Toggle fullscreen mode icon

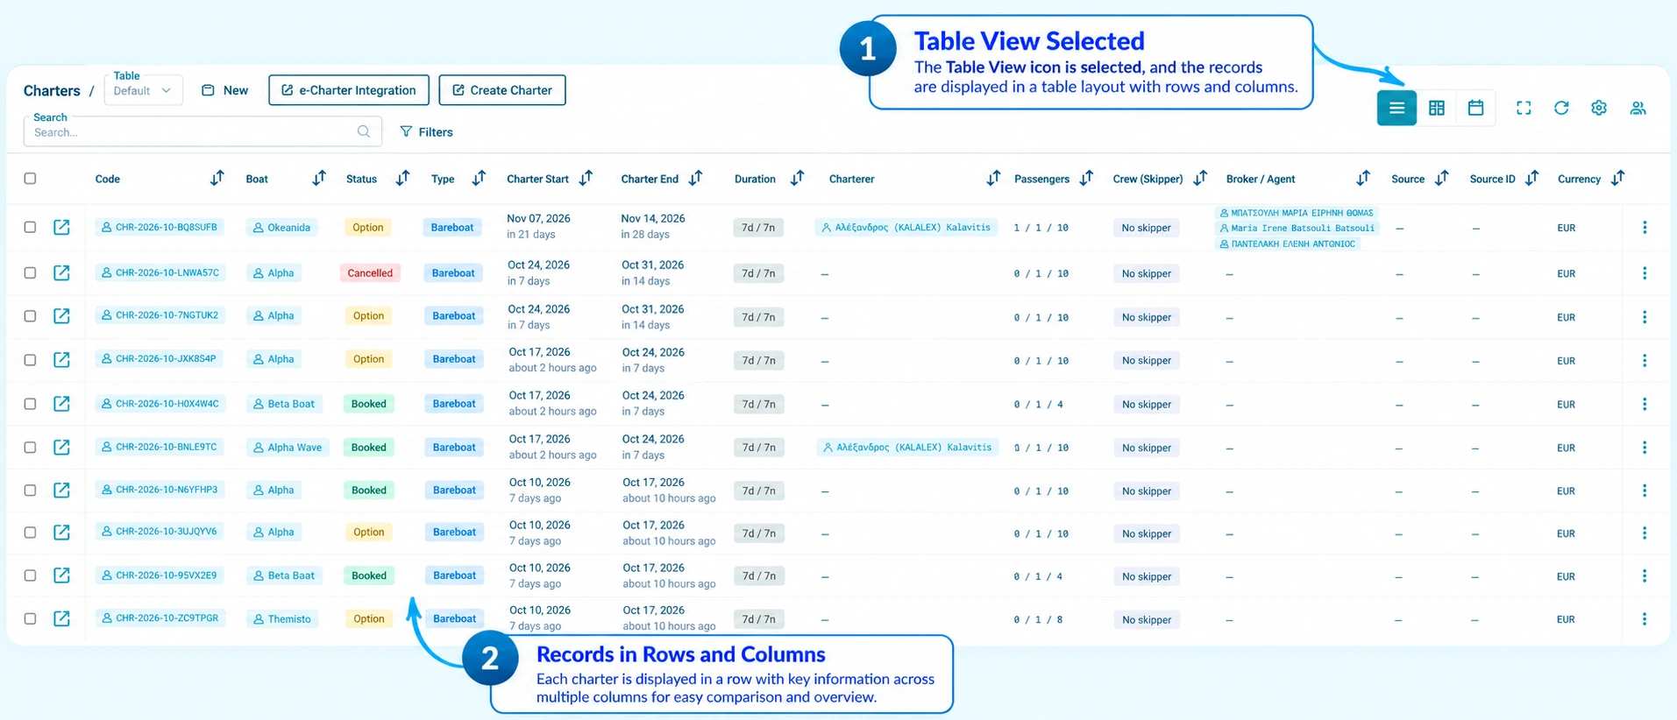[x=1524, y=108]
